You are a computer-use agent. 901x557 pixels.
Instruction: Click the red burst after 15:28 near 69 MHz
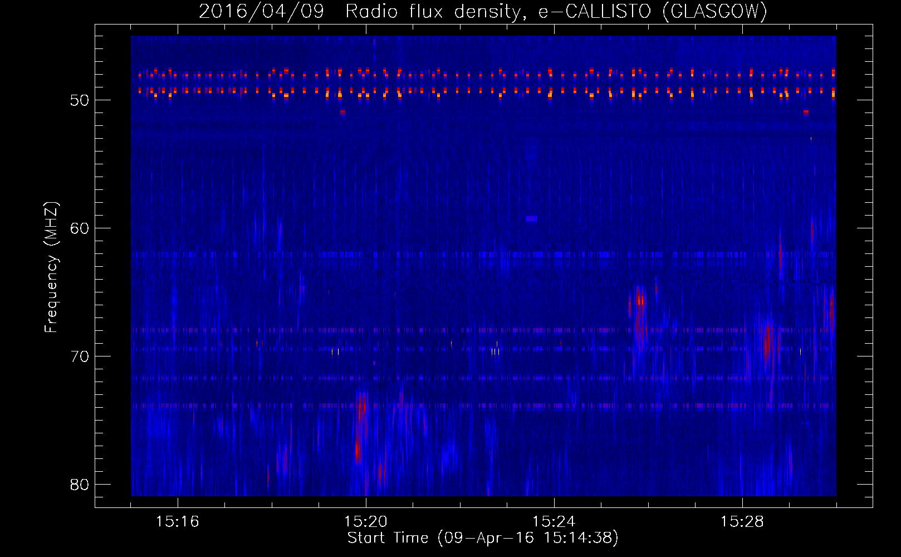[x=767, y=342]
